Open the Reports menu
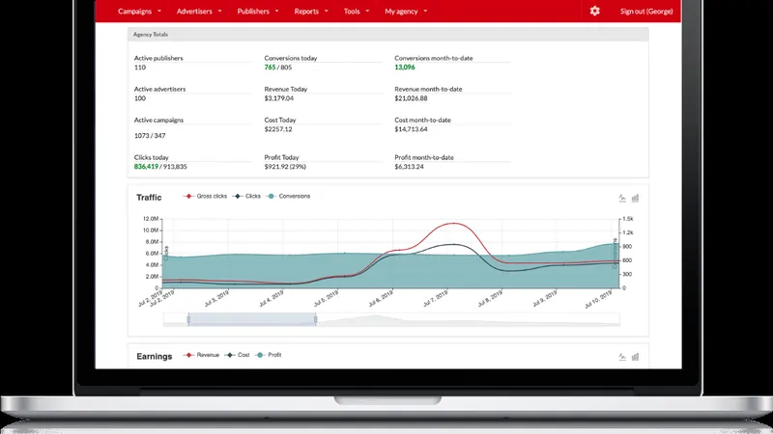 pos(306,12)
